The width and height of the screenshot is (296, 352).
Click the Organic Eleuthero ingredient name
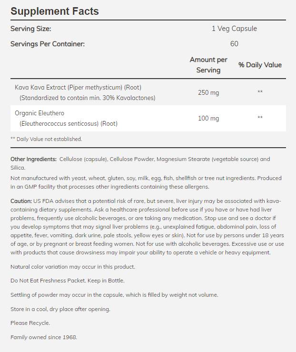[x=39, y=113]
